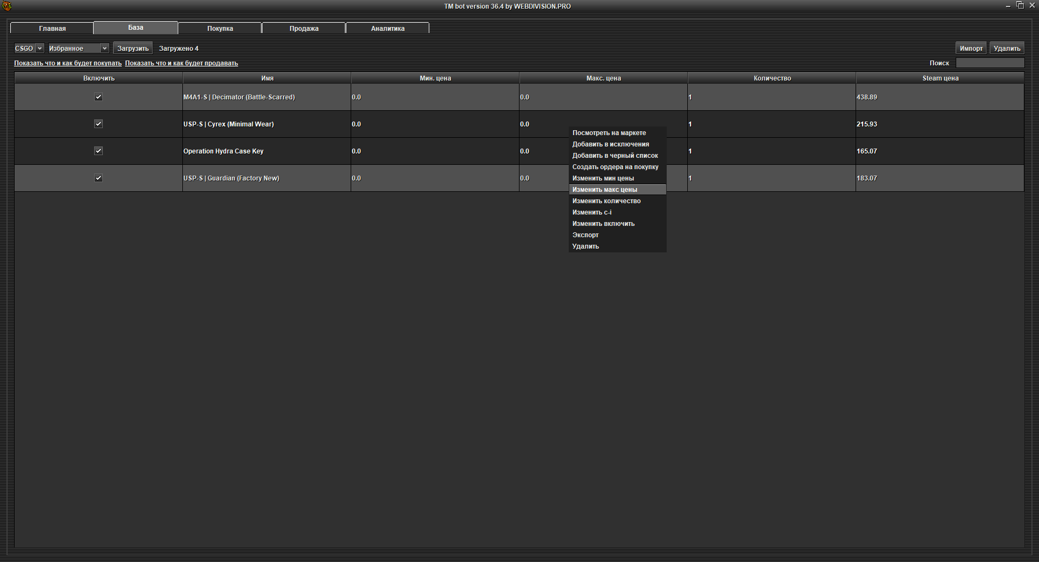Restore the window using the title bar restore icon
Viewport: 1039px width, 562px height.
pos(1020,5)
